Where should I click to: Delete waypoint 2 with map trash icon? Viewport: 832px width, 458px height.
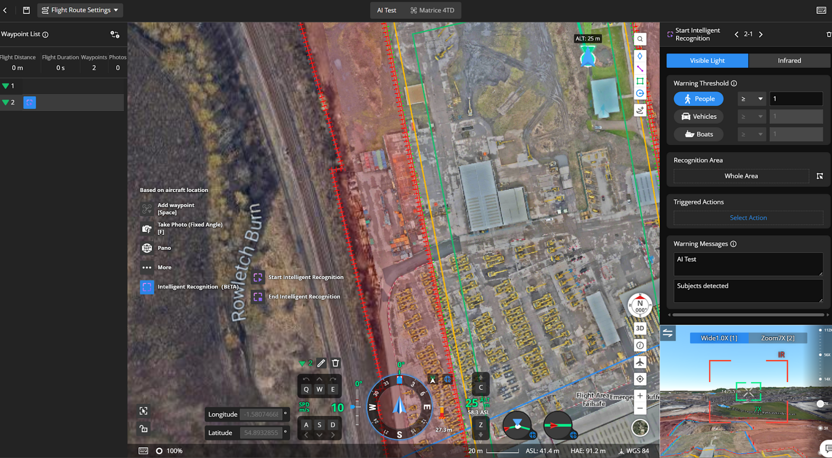(335, 363)
